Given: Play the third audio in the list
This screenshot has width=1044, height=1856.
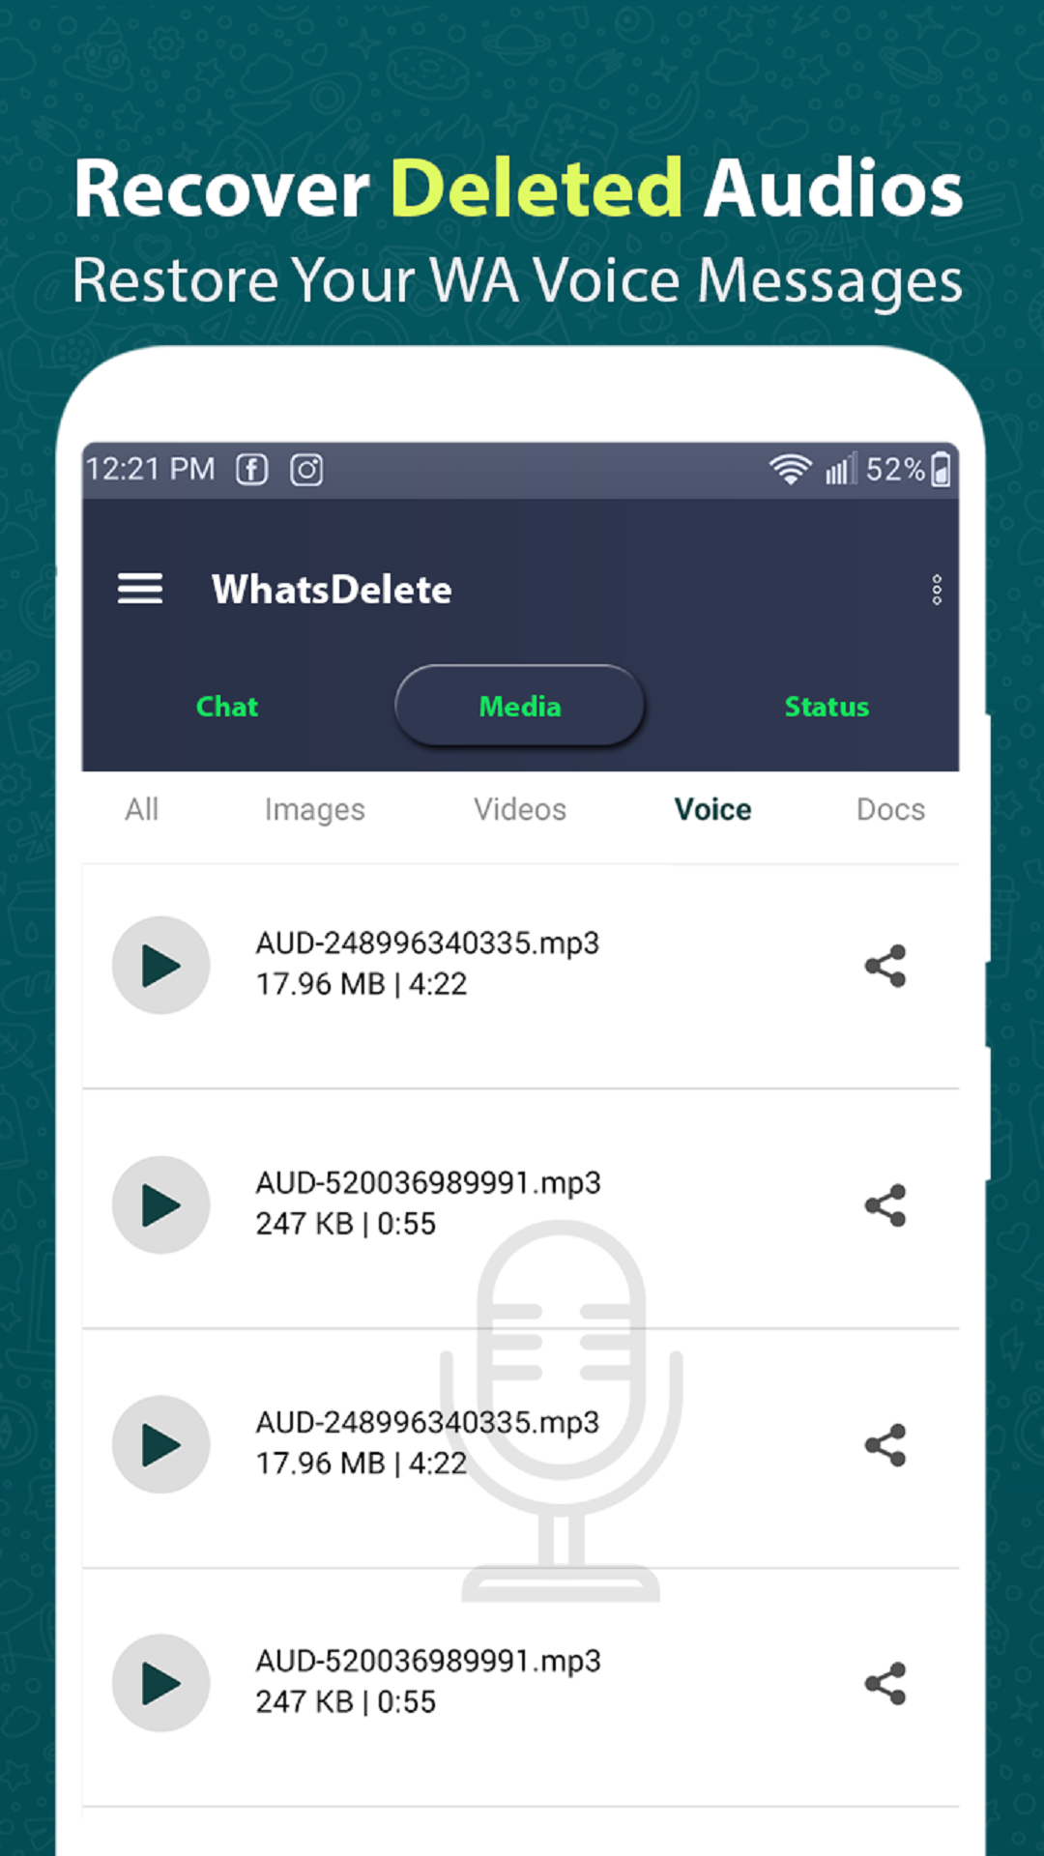Looking at the screenshot, I should 160,1444.
